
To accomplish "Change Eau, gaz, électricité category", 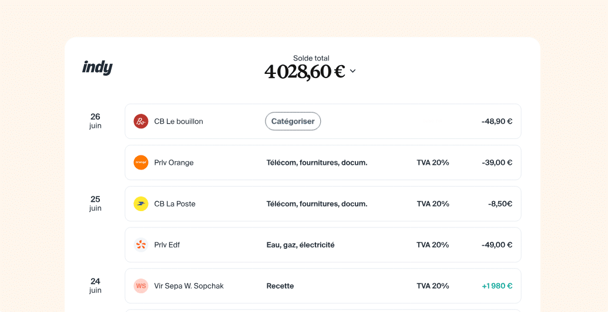I will tap(300, 245).
